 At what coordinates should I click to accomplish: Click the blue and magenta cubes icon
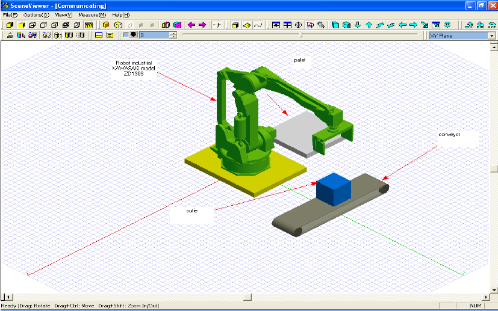(x=178, y=25)
